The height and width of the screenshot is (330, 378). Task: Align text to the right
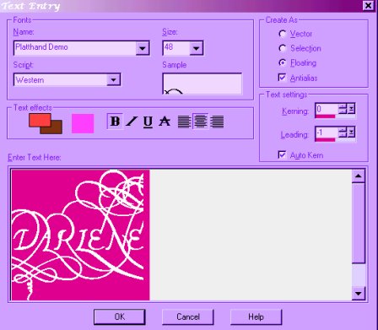(217, 122)
